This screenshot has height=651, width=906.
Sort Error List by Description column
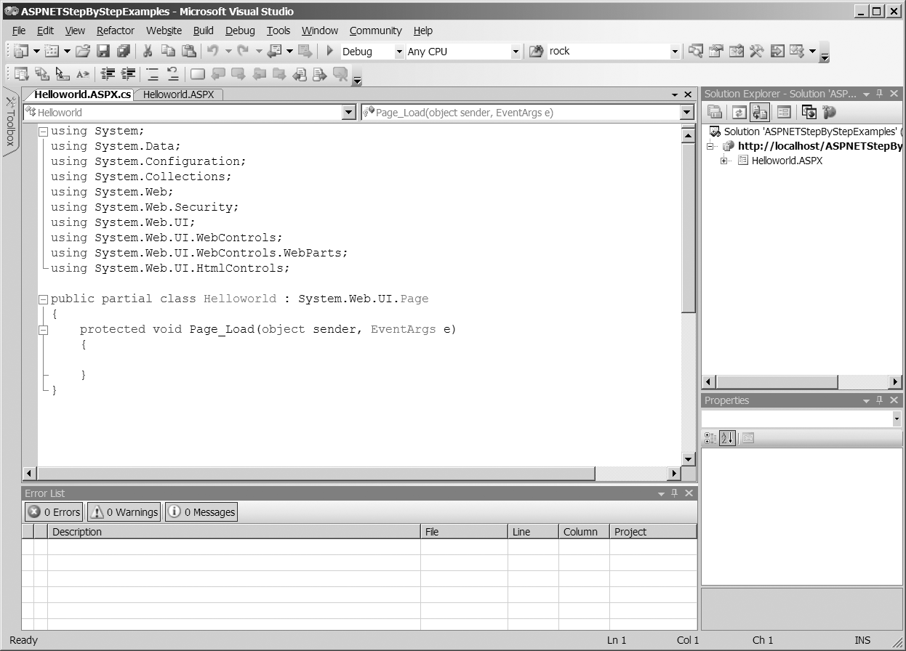pyautogui.click(x=234, y=532)
